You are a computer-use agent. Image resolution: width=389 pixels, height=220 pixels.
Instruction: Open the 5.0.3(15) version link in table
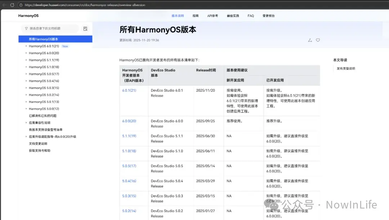tap(129, 196)
